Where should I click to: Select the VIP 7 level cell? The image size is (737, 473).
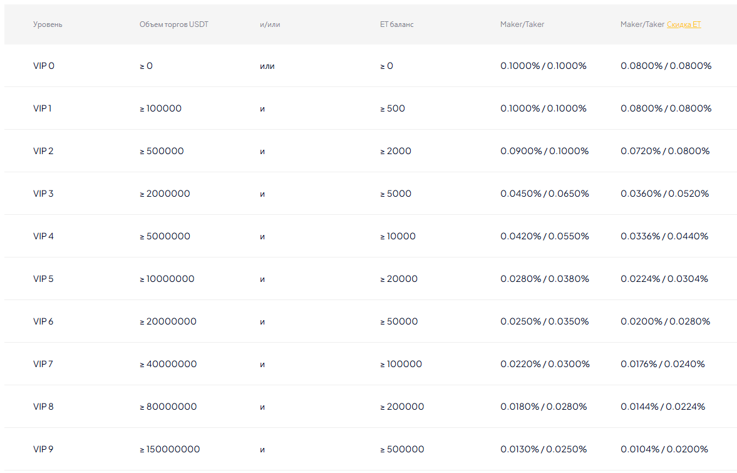click(43, 364)
